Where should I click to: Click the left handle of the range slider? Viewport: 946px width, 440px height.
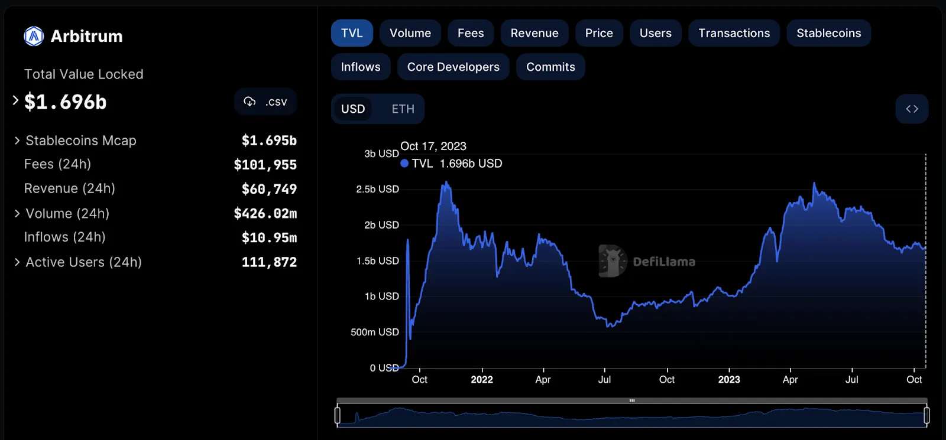tap(338, 415)
